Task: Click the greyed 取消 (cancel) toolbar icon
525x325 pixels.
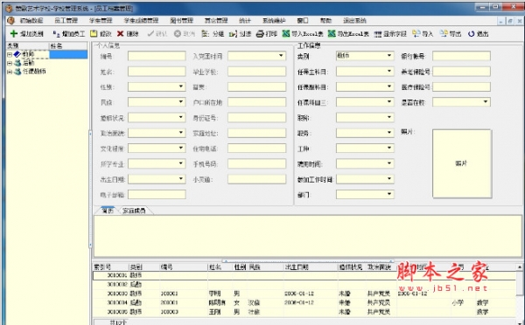Action: (x=178, y=33)
